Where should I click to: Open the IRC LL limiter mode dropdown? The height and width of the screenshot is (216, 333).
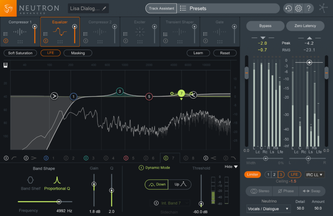click(315, 175)
